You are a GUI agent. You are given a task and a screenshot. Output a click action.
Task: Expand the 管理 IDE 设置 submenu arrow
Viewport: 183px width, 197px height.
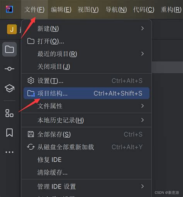pyautogui.click(x=142, y=186)
